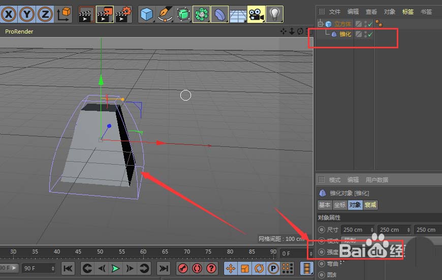Image resolution: width=442 pixels, height=280 pixels.
Task: Click the 0 F current frame stepper
Action: [x=311, y=254]
